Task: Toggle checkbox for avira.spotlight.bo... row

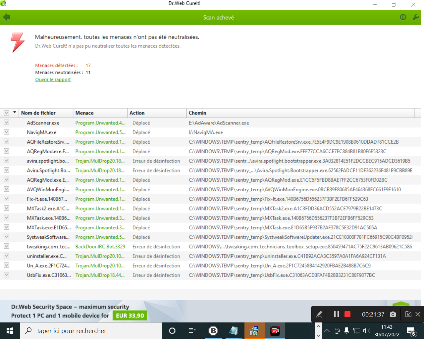Action: pyautogui.click(x=6, y=161)
